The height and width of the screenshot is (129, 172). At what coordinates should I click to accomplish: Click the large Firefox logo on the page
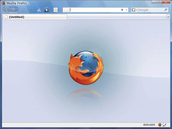86,68
